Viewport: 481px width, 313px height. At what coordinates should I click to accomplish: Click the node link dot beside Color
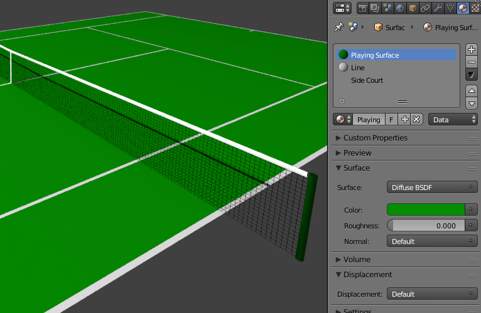[x=471, y=210]
